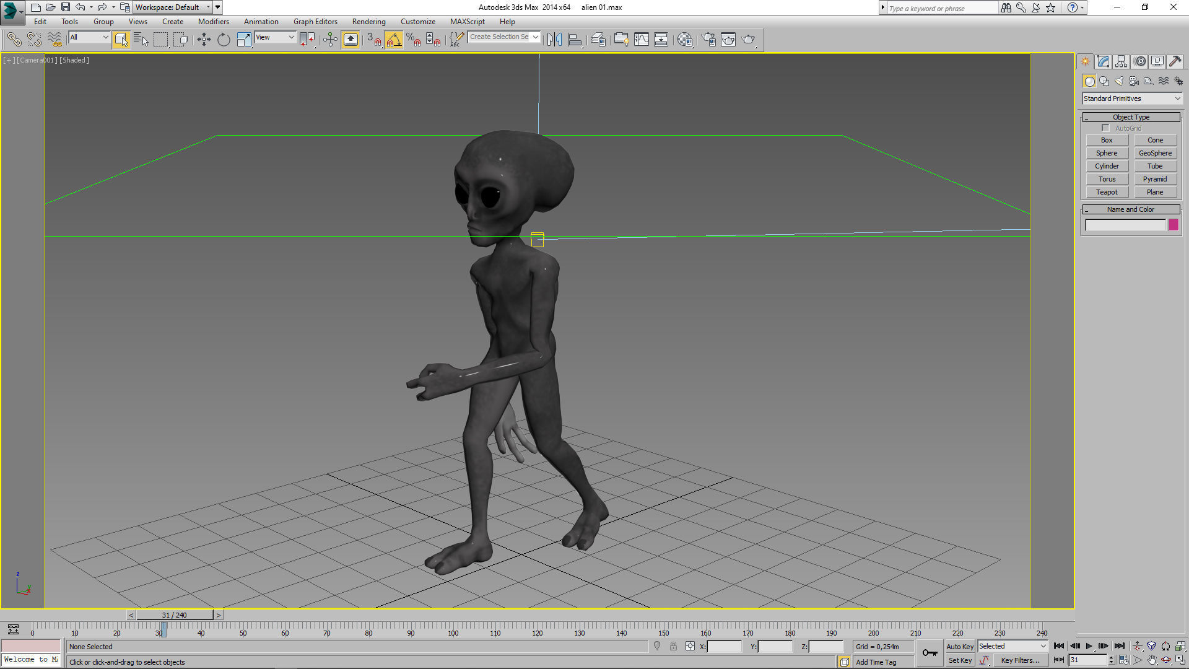Toggle the Angle Snap button
Viewport: 1189px width, 669px height.
tap(394, 40)
